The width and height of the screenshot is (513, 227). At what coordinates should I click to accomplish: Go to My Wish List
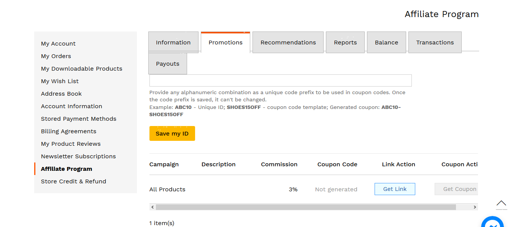pos(60,81)
